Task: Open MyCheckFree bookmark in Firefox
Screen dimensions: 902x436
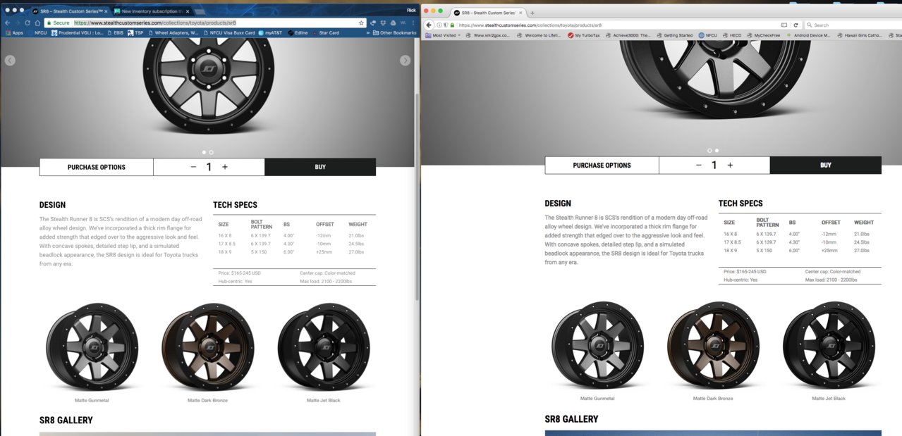Action: point(764,35)
